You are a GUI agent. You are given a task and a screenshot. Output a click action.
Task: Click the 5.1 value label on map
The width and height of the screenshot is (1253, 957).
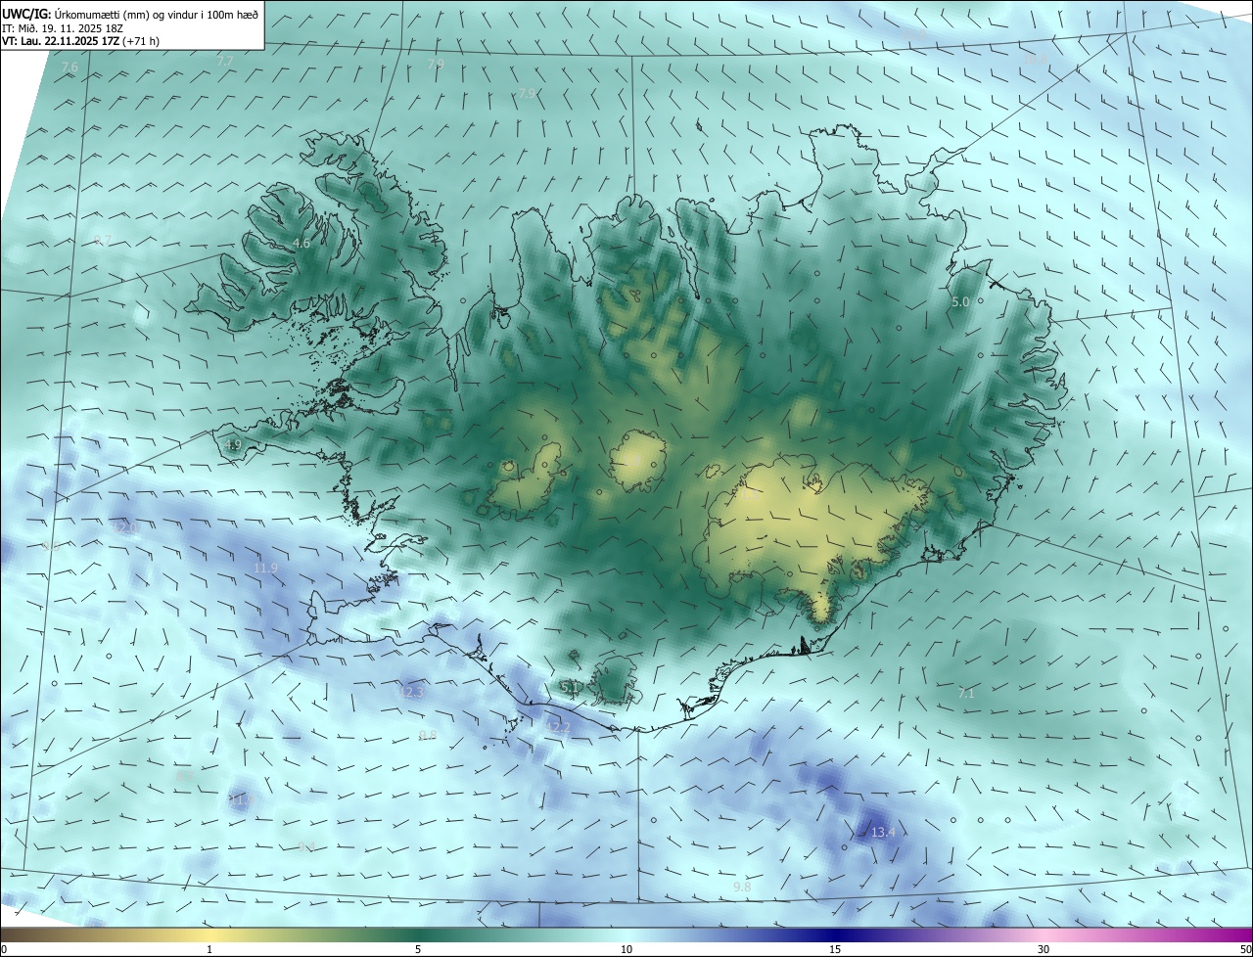pos(570,688)
